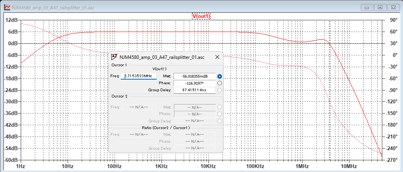Select the Cursor 1 Mag radio button
Screen dimensions: 403x172
click(220, 76)
